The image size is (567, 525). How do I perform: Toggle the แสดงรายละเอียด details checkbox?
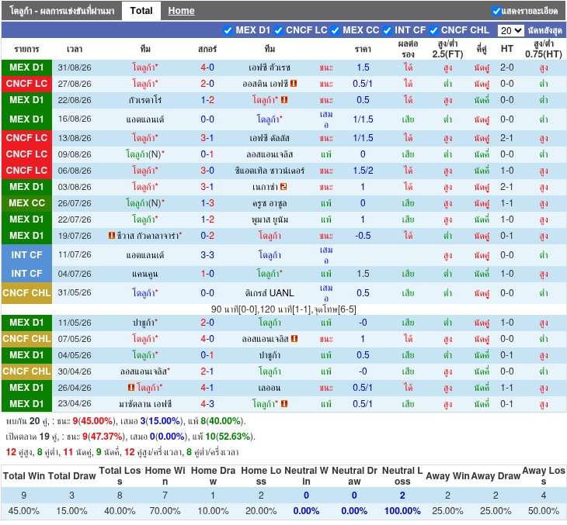(x=496, y=11)
